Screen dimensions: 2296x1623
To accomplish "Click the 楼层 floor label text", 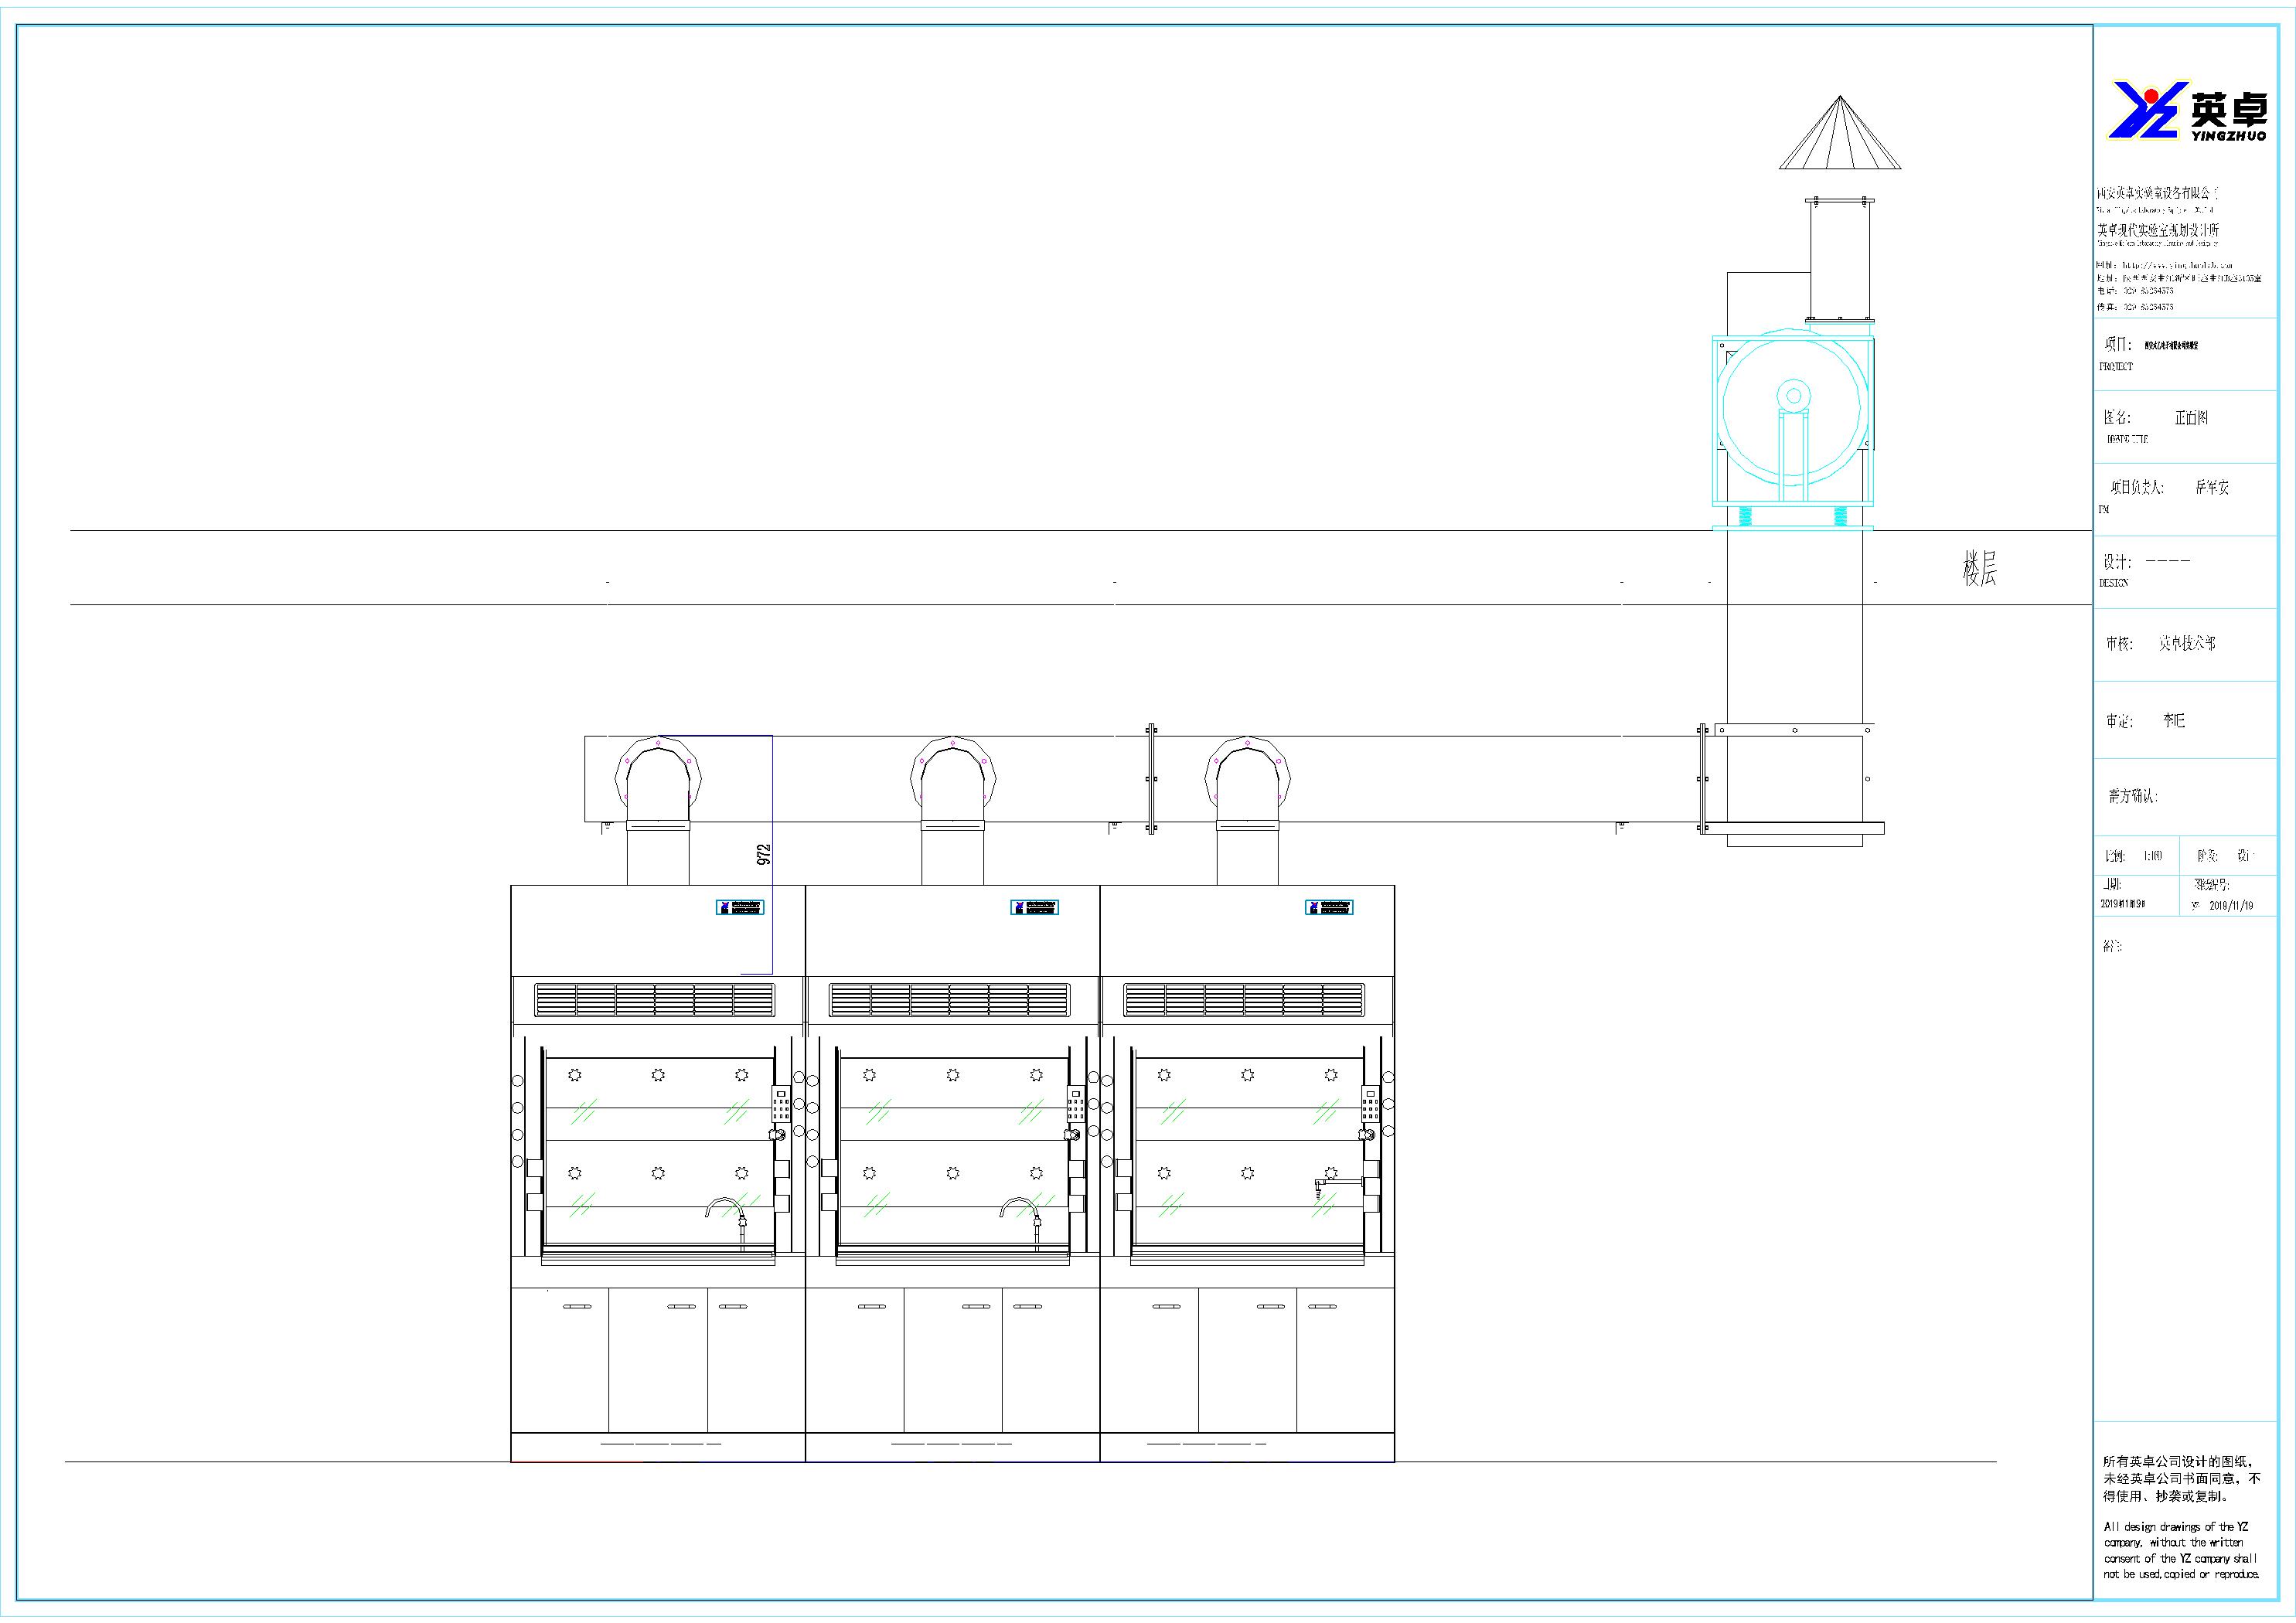I will (x=1979, y=569).
